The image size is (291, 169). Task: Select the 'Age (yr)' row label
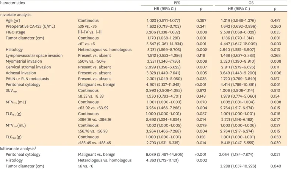coord(13,21)
